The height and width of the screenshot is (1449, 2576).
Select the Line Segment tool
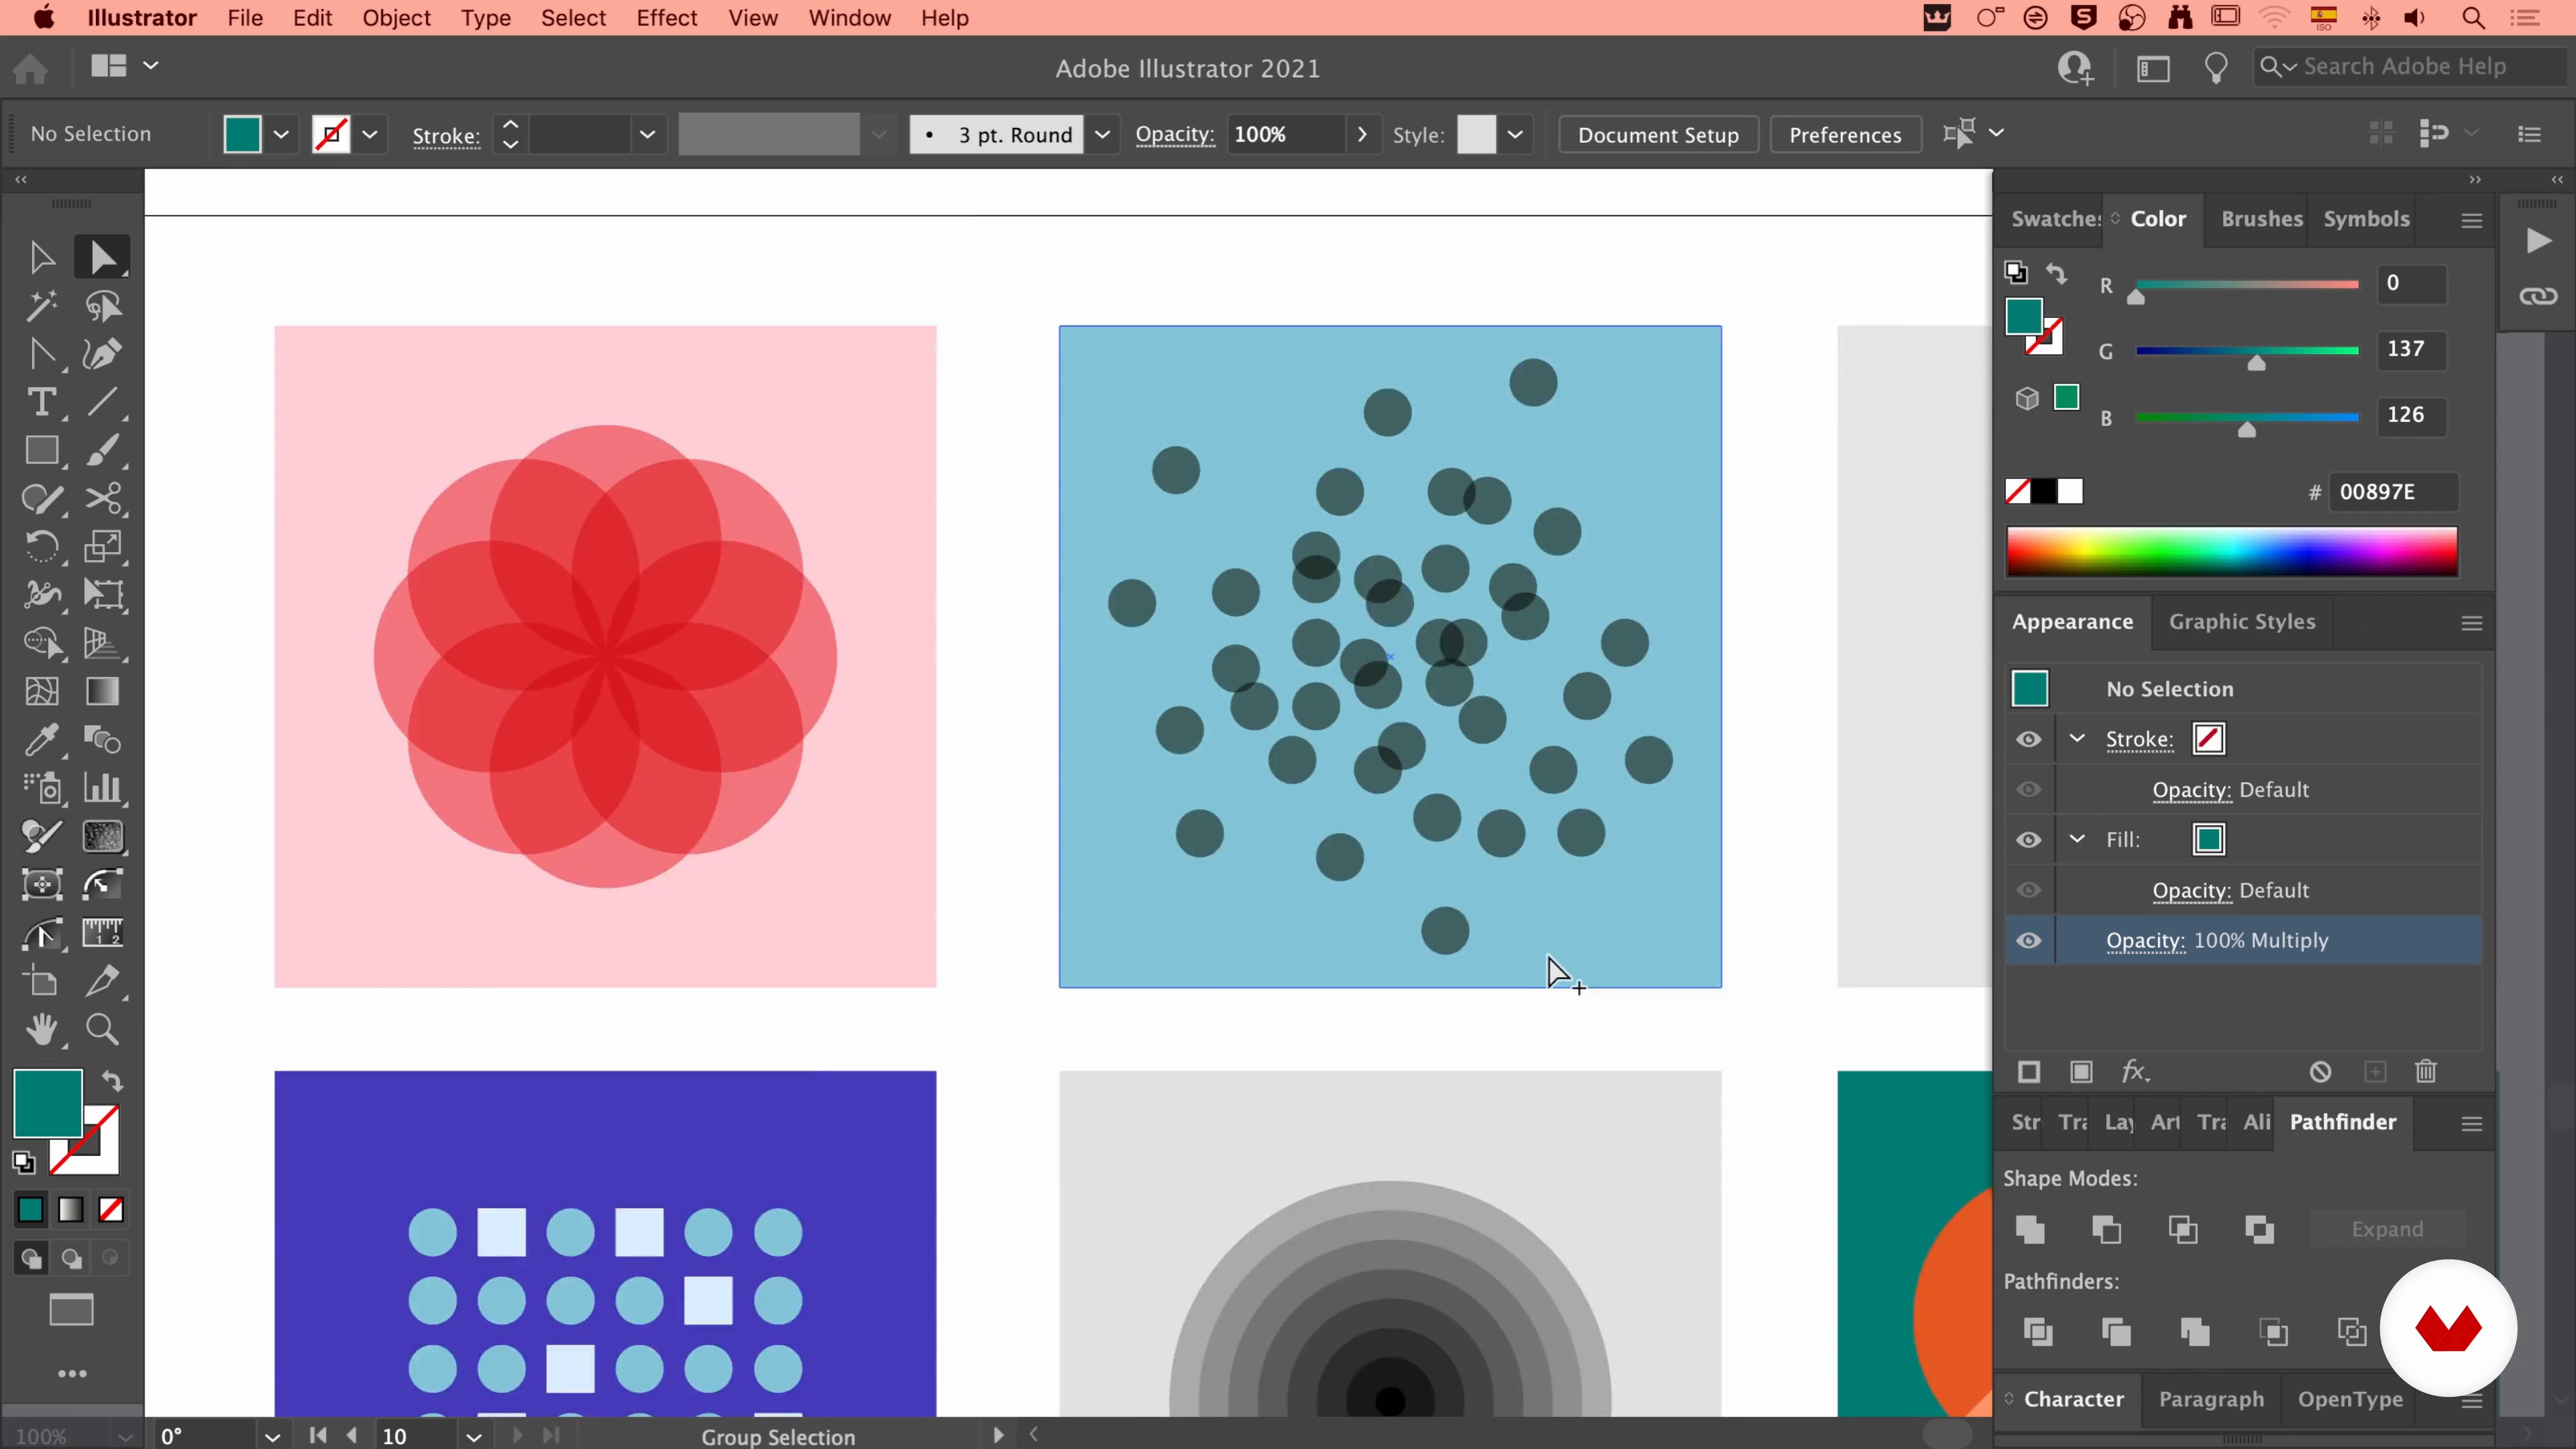point(102,402)
